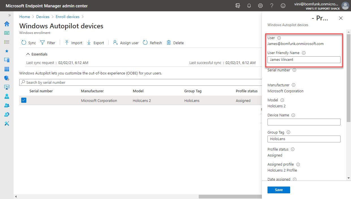Focus the Search by serial number box
Viewport: 351px width, 199px height.
pos(140,82)
